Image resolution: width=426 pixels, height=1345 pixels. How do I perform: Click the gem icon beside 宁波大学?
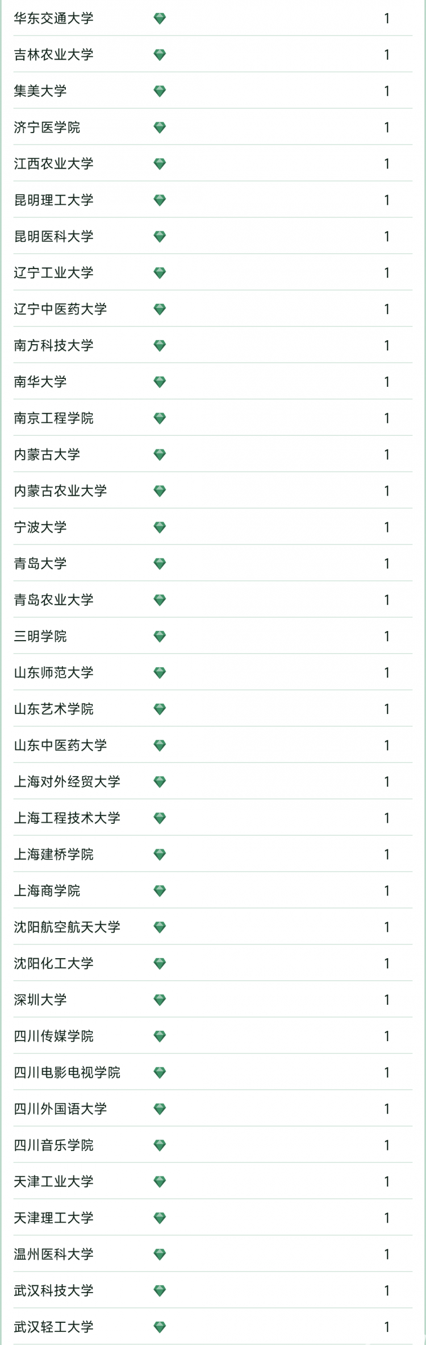(160, 527)
